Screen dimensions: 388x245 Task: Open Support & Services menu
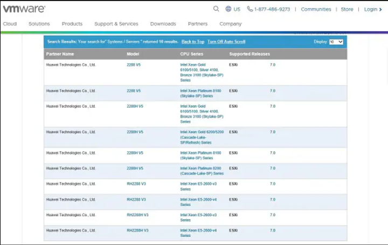click(116, 24)
